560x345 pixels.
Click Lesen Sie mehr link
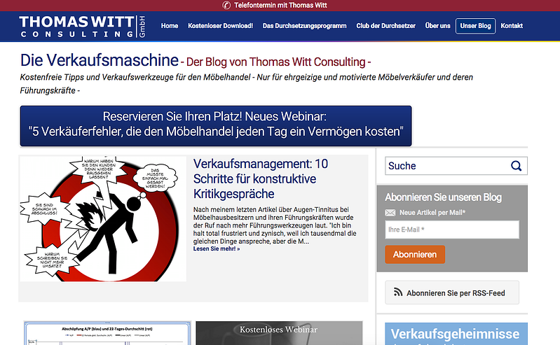tap(217, 248)
